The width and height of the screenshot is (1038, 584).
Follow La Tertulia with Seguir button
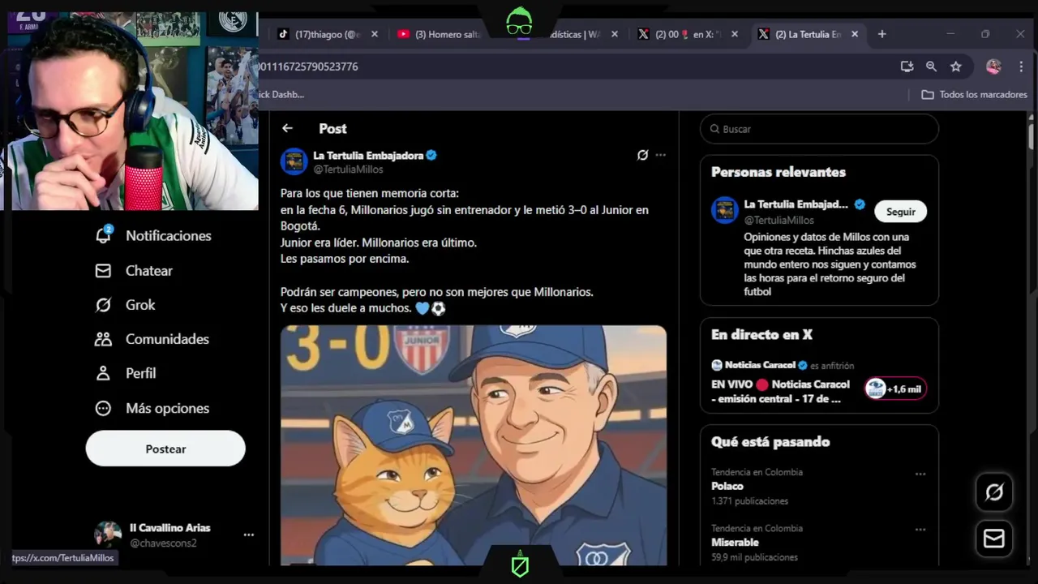[x=900, y=211]
